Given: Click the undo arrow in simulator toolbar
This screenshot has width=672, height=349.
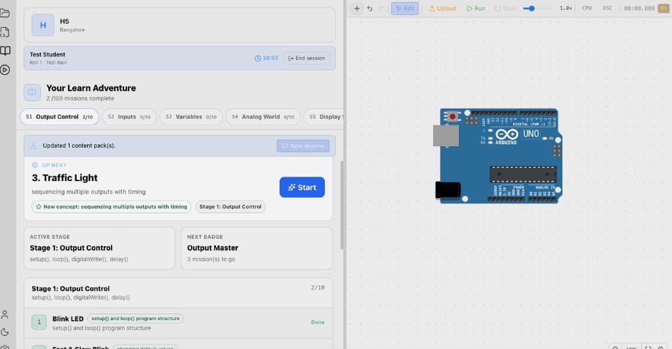Looking at the screenshot, I should click(x=370, y=9).
